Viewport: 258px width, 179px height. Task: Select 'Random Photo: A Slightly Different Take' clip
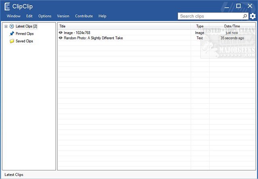point(93,38)
